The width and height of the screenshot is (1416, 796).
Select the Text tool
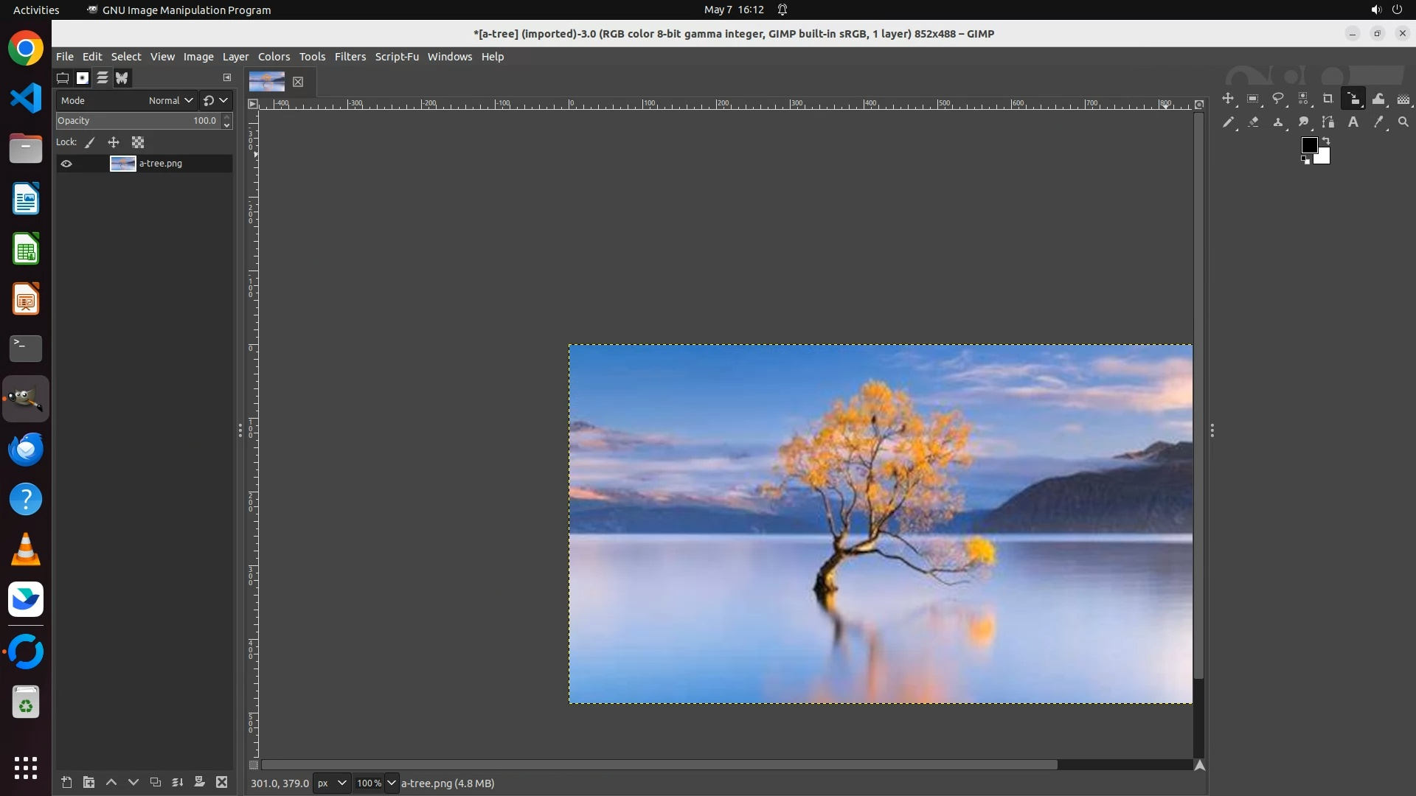pos(1353,122)
